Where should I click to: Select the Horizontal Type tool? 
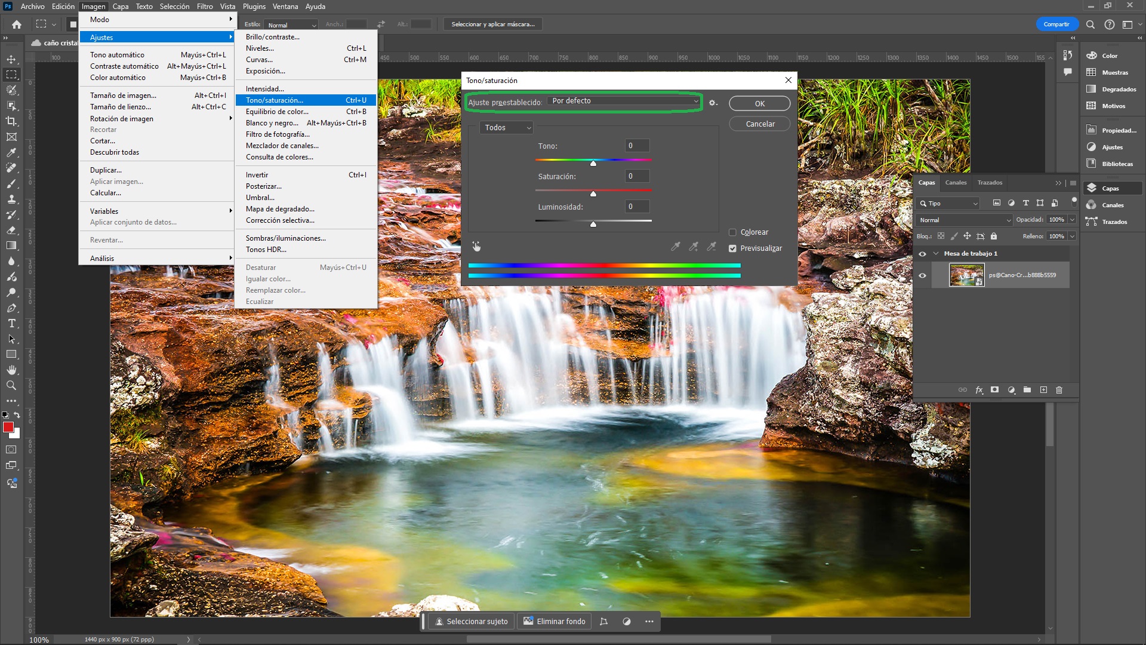[11, 323]
